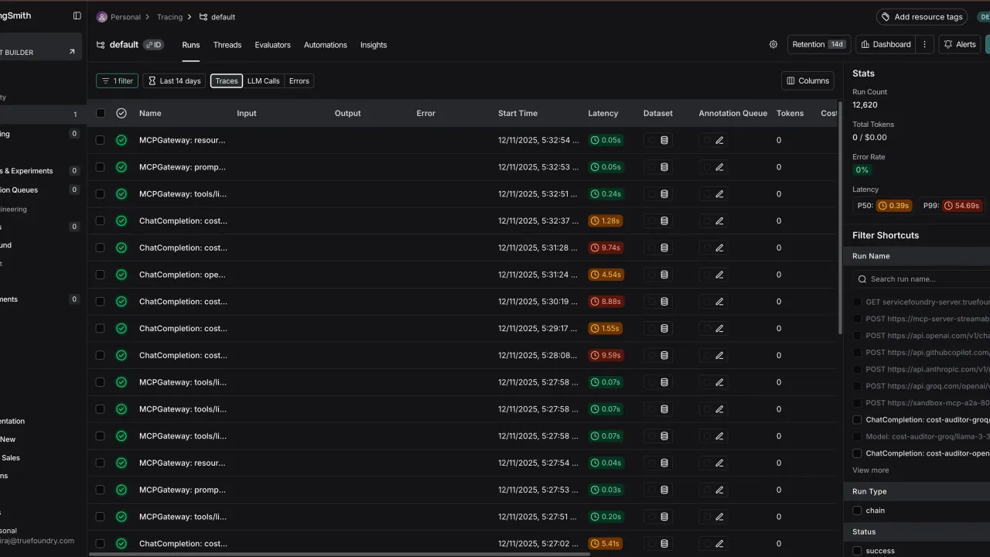The image size is (990, 557).
Task: Select the 5:32:37 ChatCompletion run checkbox
Action: (101, 220)
